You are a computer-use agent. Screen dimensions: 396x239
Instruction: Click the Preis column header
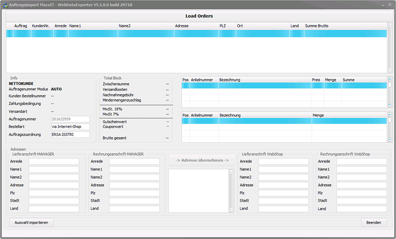316,80
